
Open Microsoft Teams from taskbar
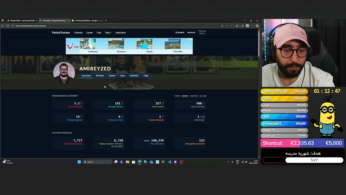tap(122, 162)
